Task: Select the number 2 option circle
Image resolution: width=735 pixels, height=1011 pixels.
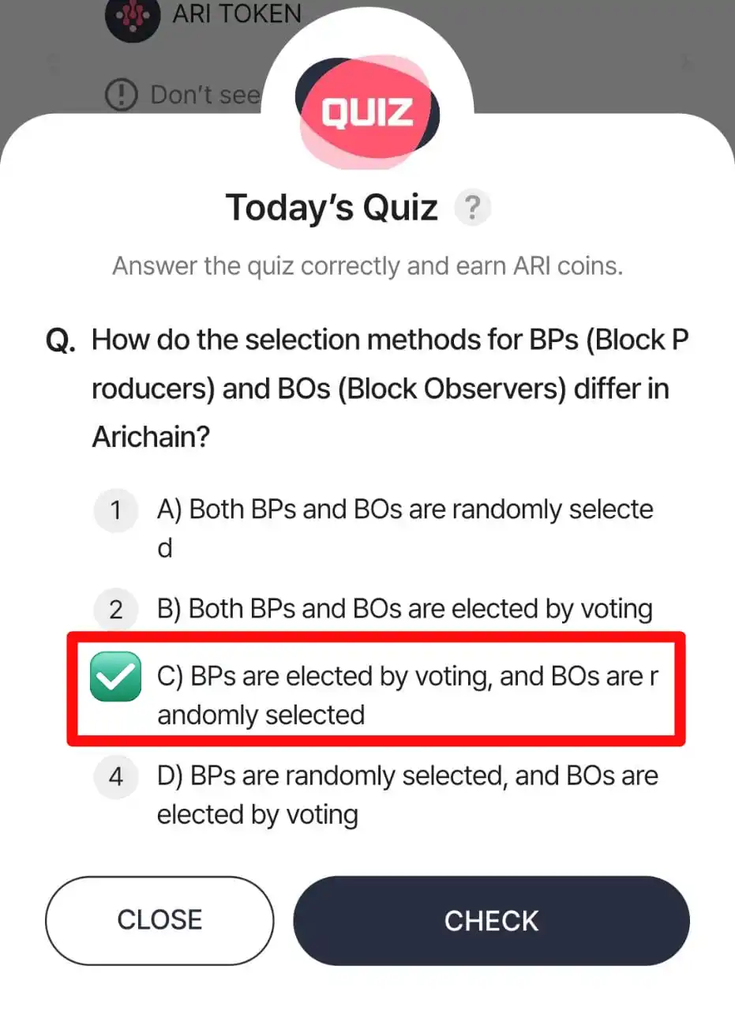Action: (x=115, y=610)
